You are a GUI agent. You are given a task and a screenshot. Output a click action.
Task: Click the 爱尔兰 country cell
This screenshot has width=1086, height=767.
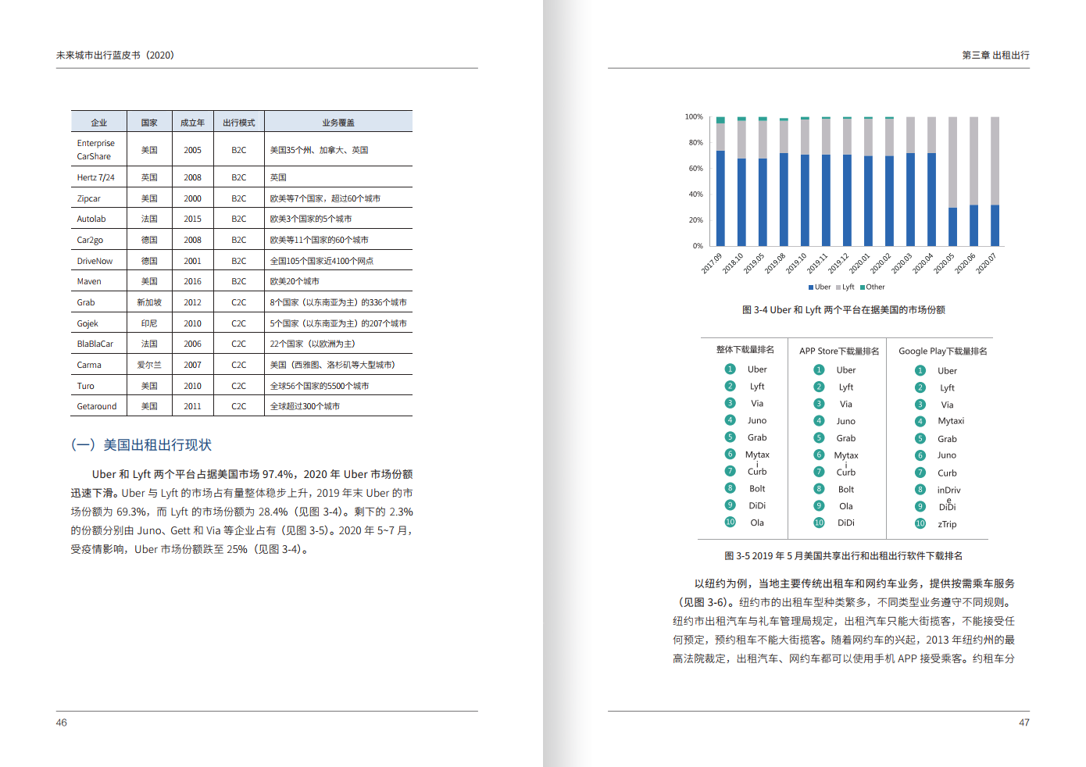click(x=149, y=365)
